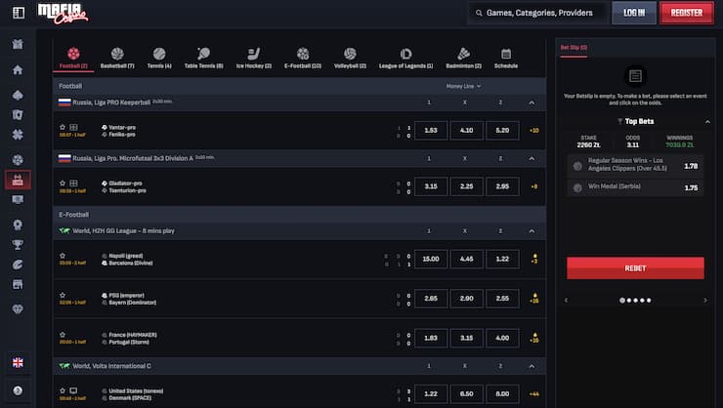
Task: Switch to the Table Tennis (8) tab
Action: point(203,58)
